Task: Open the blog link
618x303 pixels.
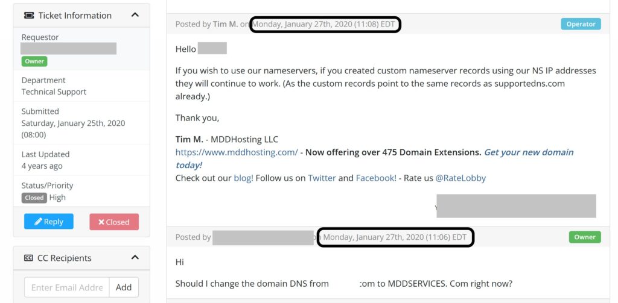Action: click(x=243, y=178)
